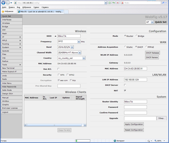169x143 pixels.
Task: Click the DHCP Renew button
Action: [x=152, y=57]
